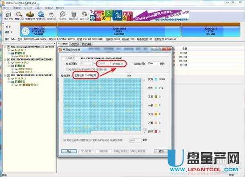Select the 320G-3 (I:) partition in the tree
The image size is (245, 177).
pos(25,72)
